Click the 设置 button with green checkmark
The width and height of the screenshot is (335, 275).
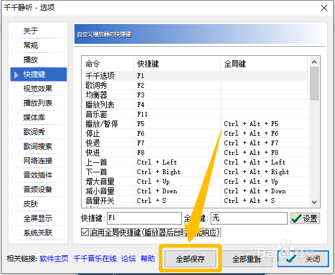[305, 218]
